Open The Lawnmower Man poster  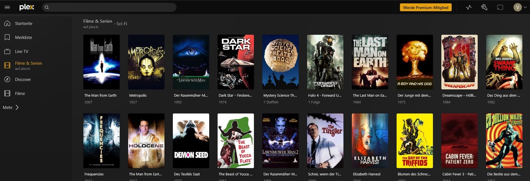191,62
